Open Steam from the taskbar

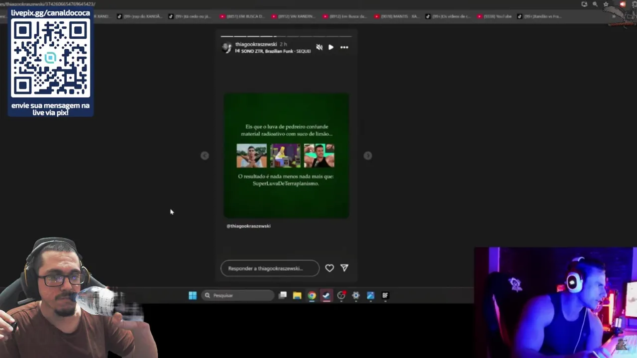pos(326,295)
